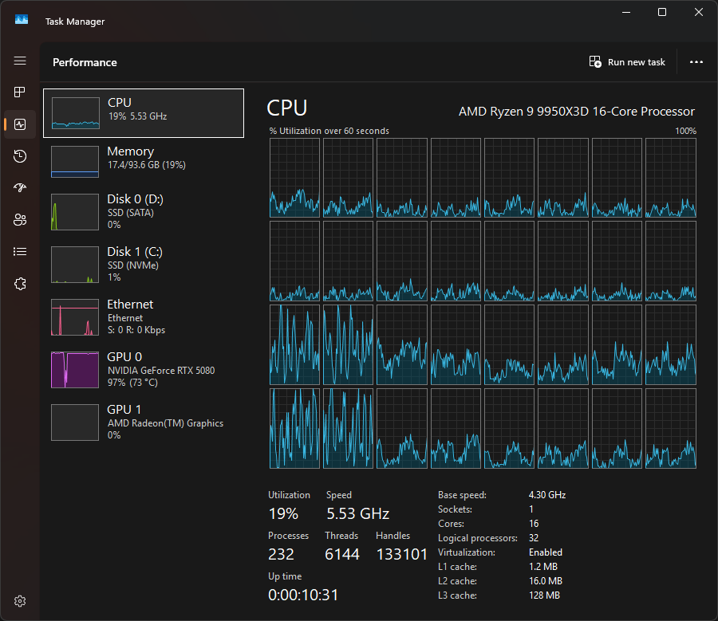The image size is (718, 621).
Task: Open Task Manager settings gear
Action: (x=20, y=600)
